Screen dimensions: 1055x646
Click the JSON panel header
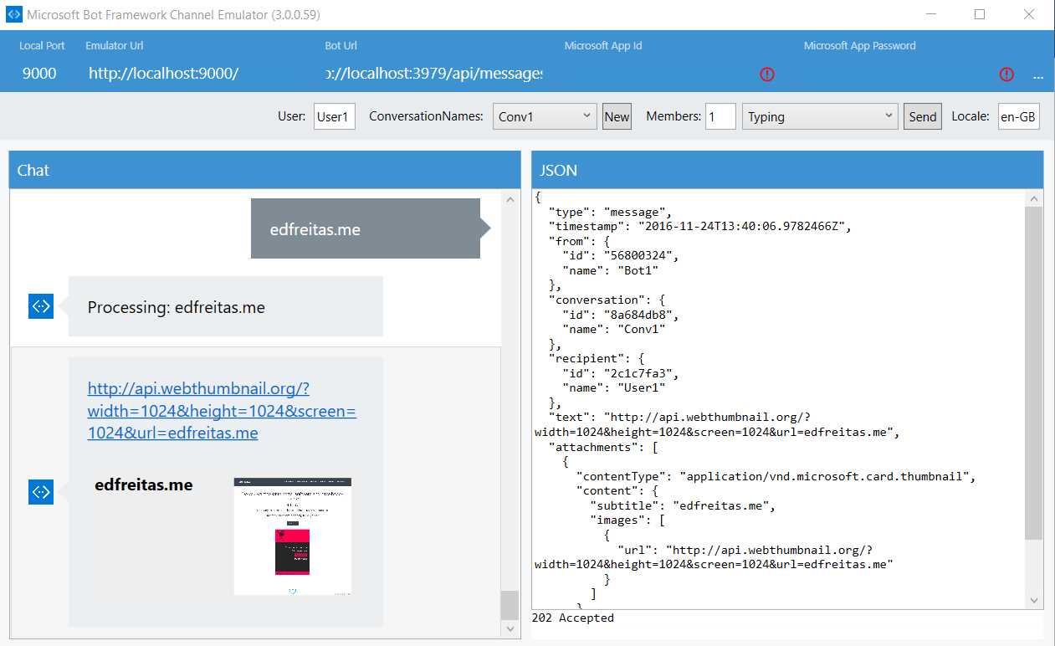pyautogui.click(x=787, y=170)
